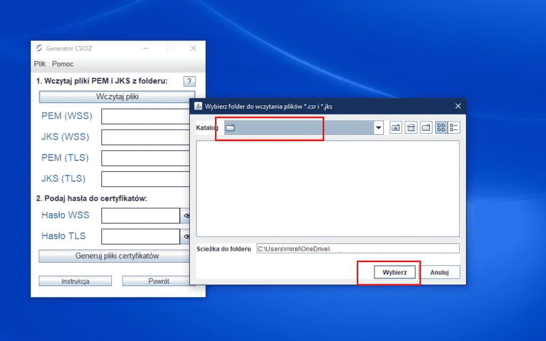Click the Wybierz button

tap(395, 272)
